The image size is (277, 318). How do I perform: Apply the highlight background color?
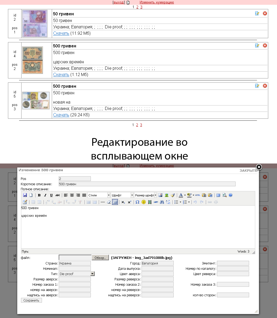(x=189, y=195)
